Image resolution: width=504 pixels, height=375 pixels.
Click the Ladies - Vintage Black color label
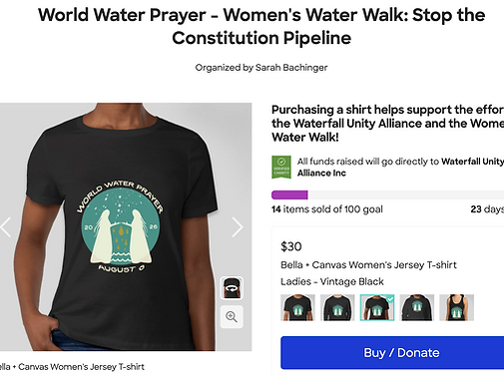pyautogui.click(x=332, y=282)
